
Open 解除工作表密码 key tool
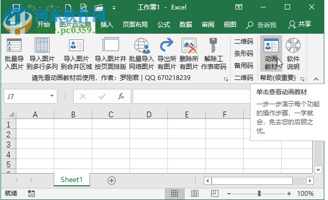point(214,54)
